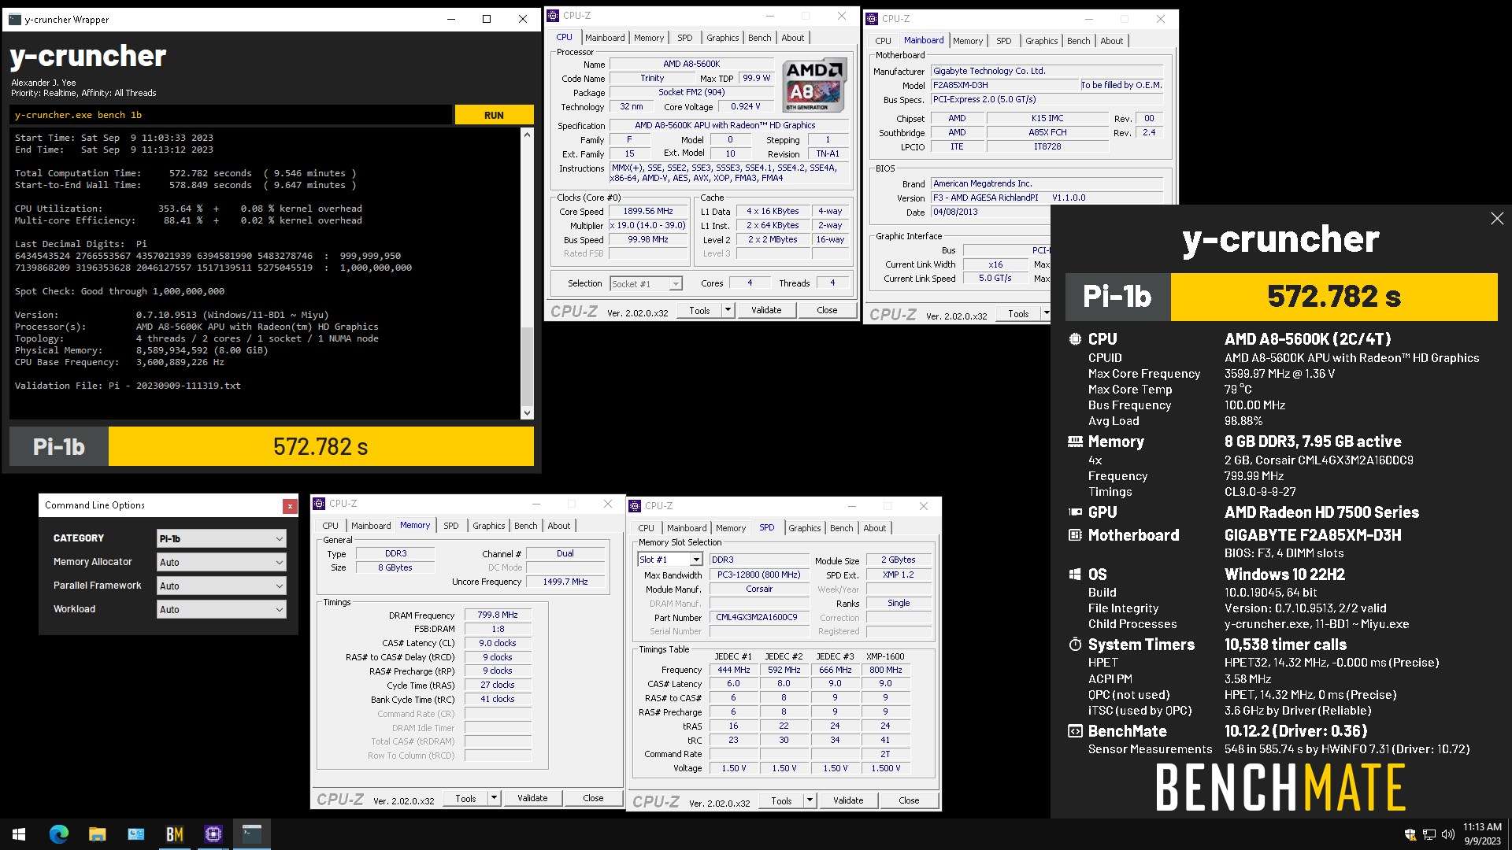The height and width of the screenshot is (850, 1512).
Task: Close the Command Line Options panel
Action: [x=290, y=506]
